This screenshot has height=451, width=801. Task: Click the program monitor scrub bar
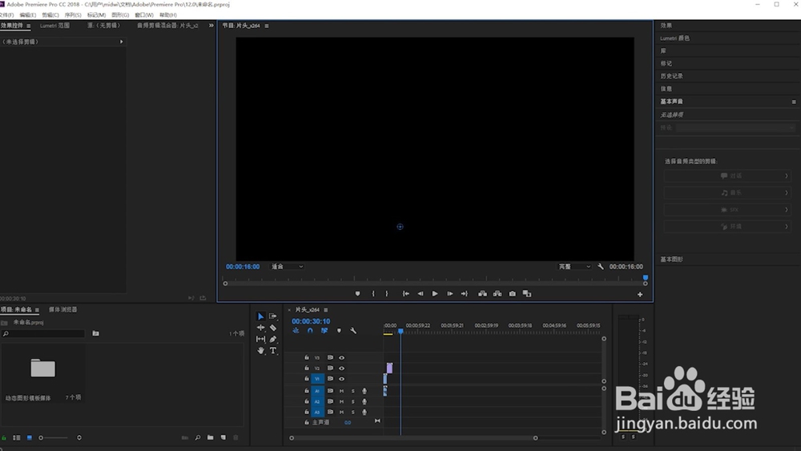[x=435, y=284]
